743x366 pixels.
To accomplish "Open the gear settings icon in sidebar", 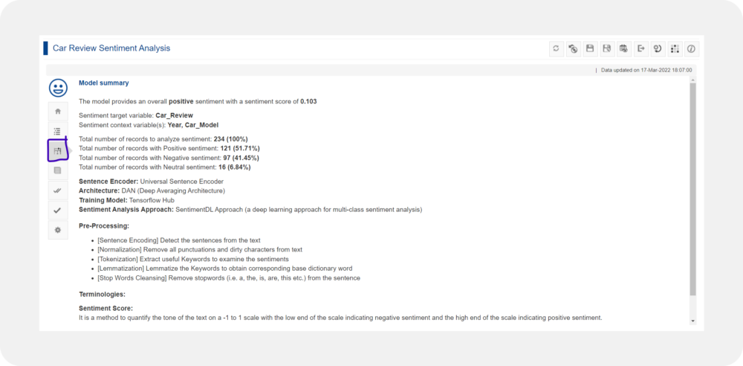I will 58,230.
